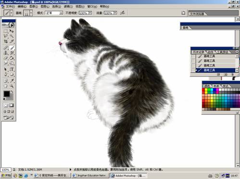Image resolution: width=240 pixels, height=179 pixels.
Task: Swap foreground and background colors arrow
Action: (x=12, y=92)
